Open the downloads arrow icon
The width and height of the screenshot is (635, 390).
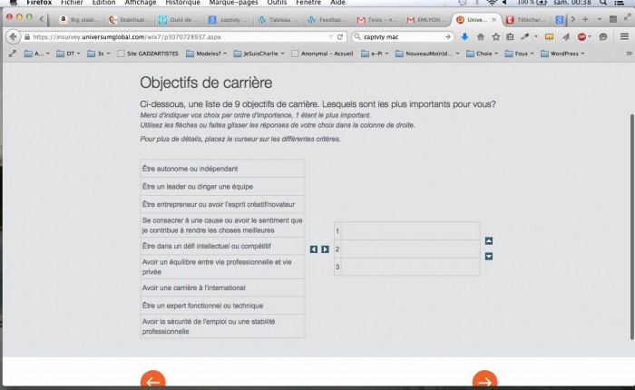[464, 37]
